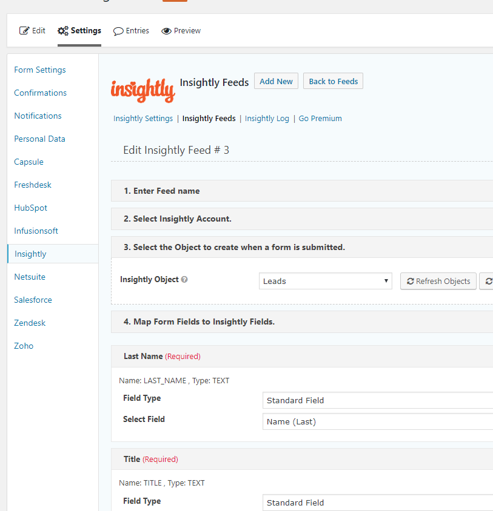Open Last Name Select Field dropdown
The width and height of the screenshot is (493, 511).
click(378, 421)
